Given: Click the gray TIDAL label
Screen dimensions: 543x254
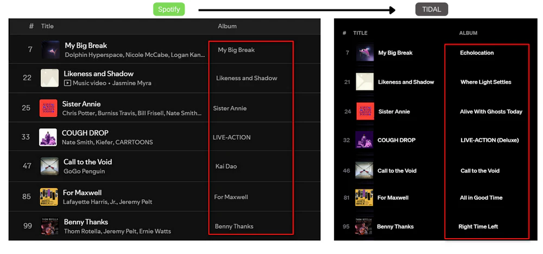Looking at the screenshot, I should coord(432,9).
